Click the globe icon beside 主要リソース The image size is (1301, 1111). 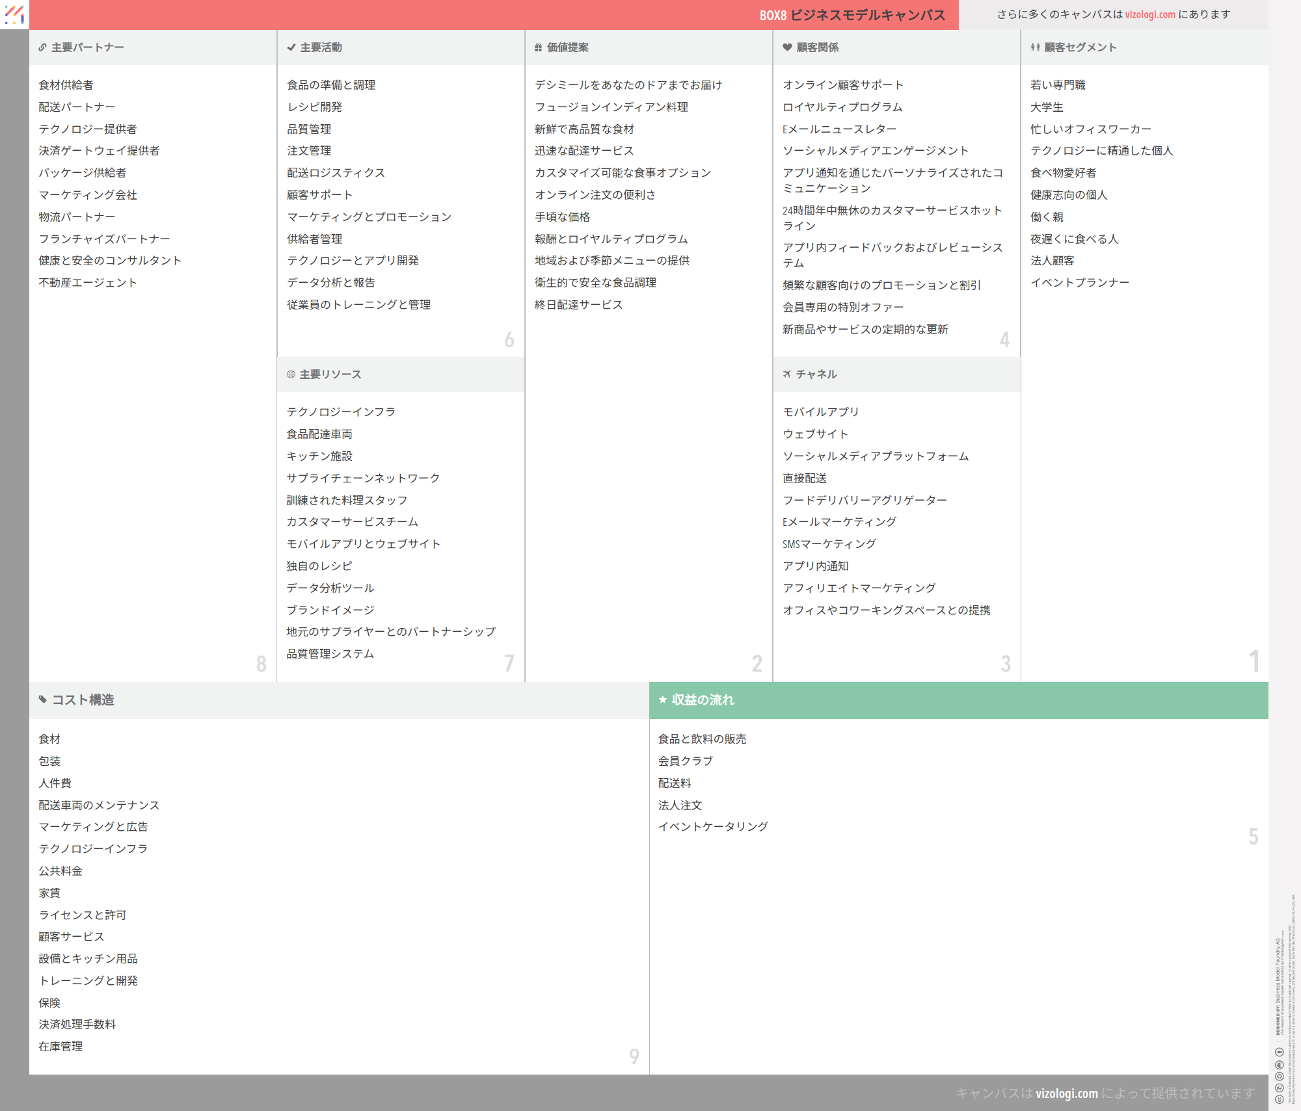[291, 374]
